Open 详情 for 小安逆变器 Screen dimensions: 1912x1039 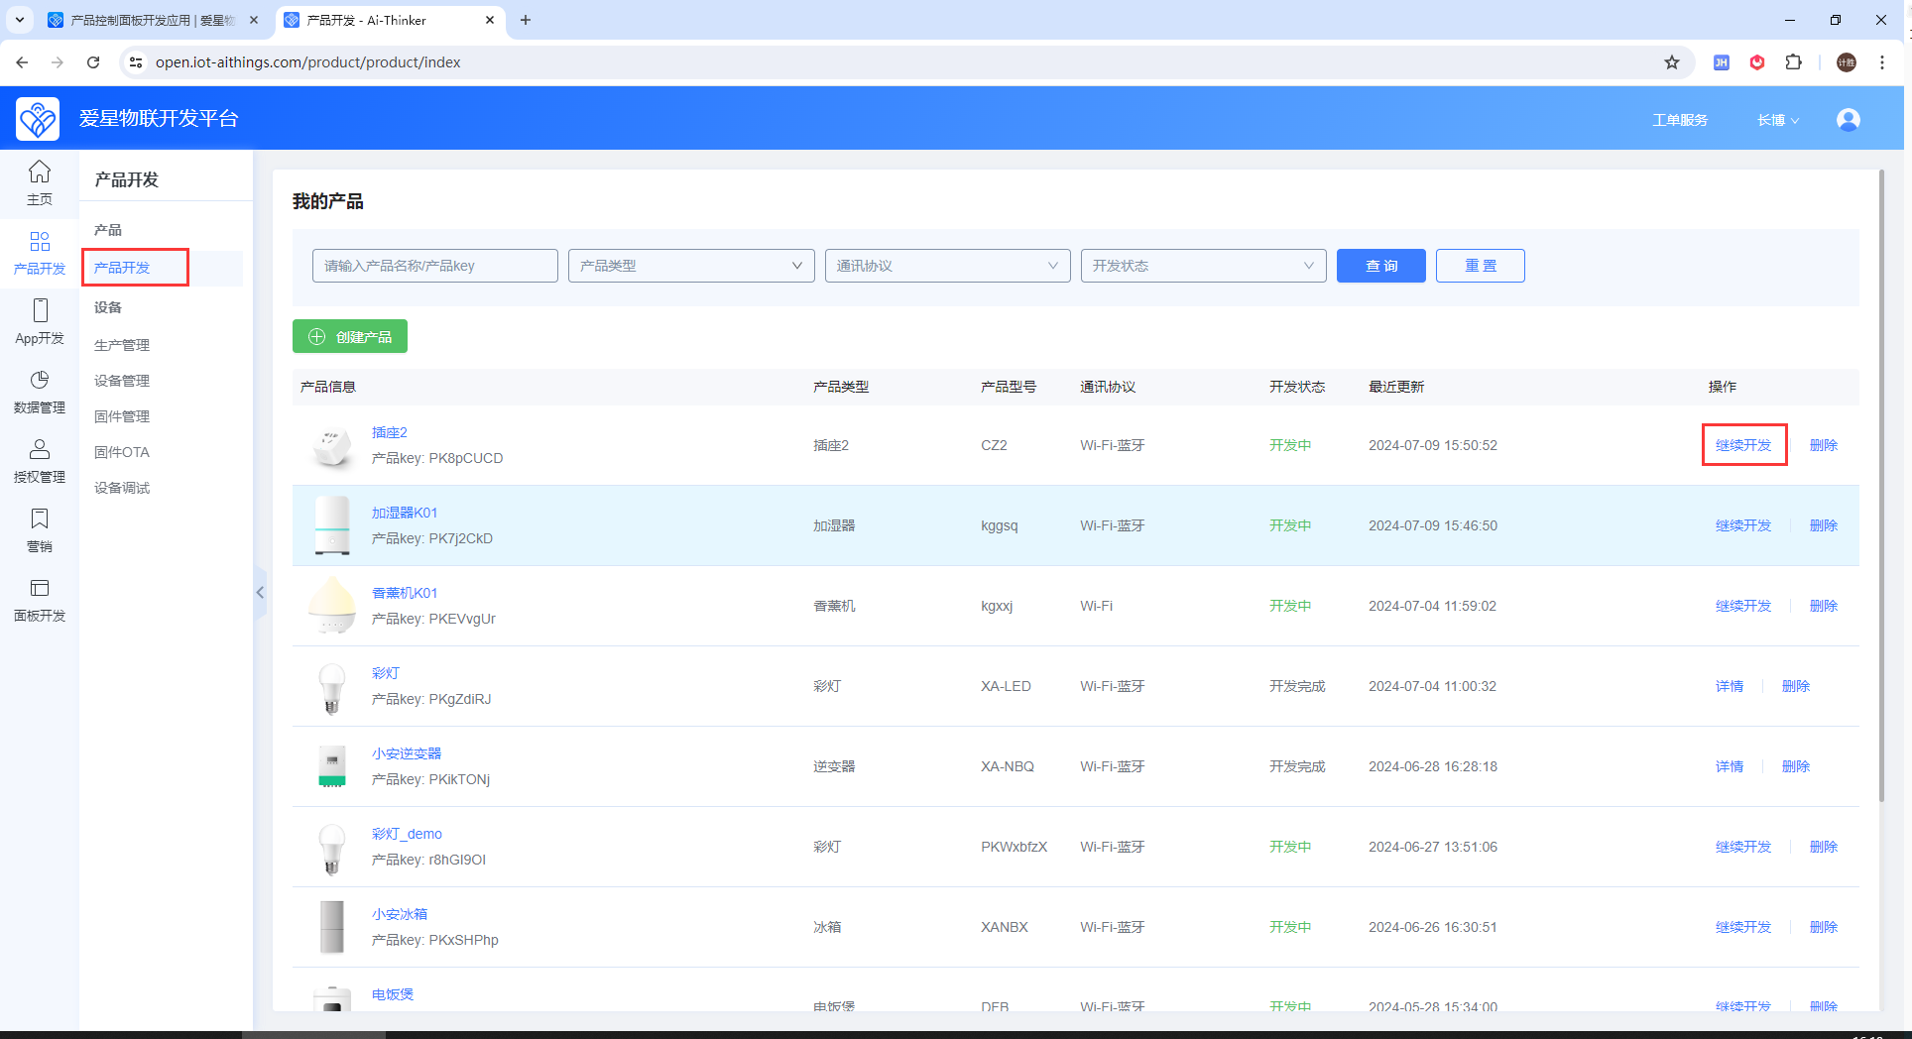click(x=1730, y=766)
